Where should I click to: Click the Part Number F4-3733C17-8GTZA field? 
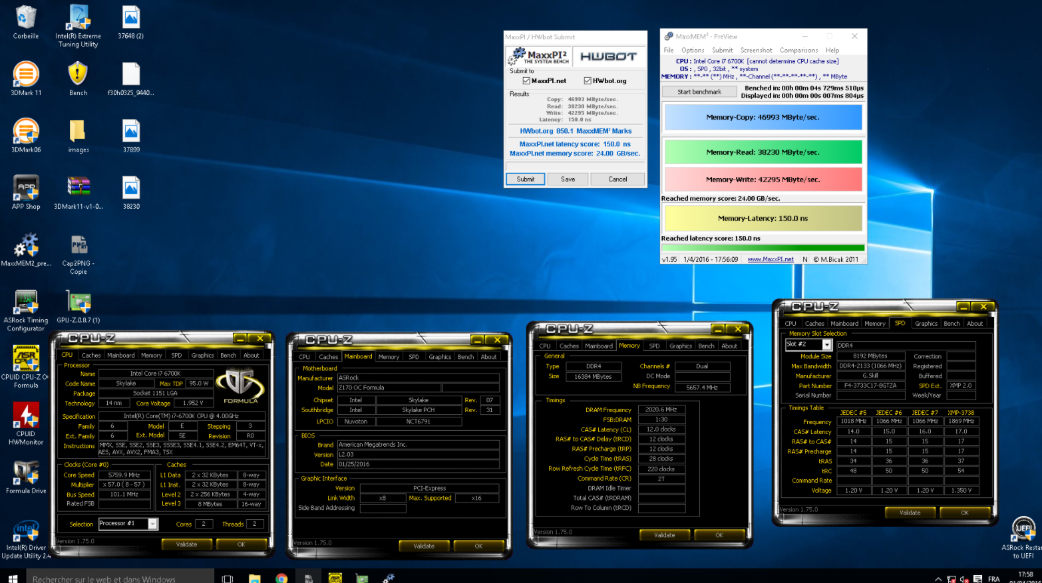(871, 386)
